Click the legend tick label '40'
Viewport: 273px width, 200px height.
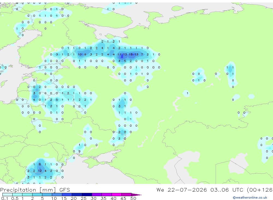tap(113, 198)
